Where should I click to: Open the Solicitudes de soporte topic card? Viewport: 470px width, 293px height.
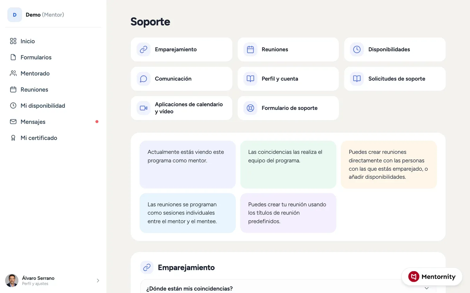[395, 79]
